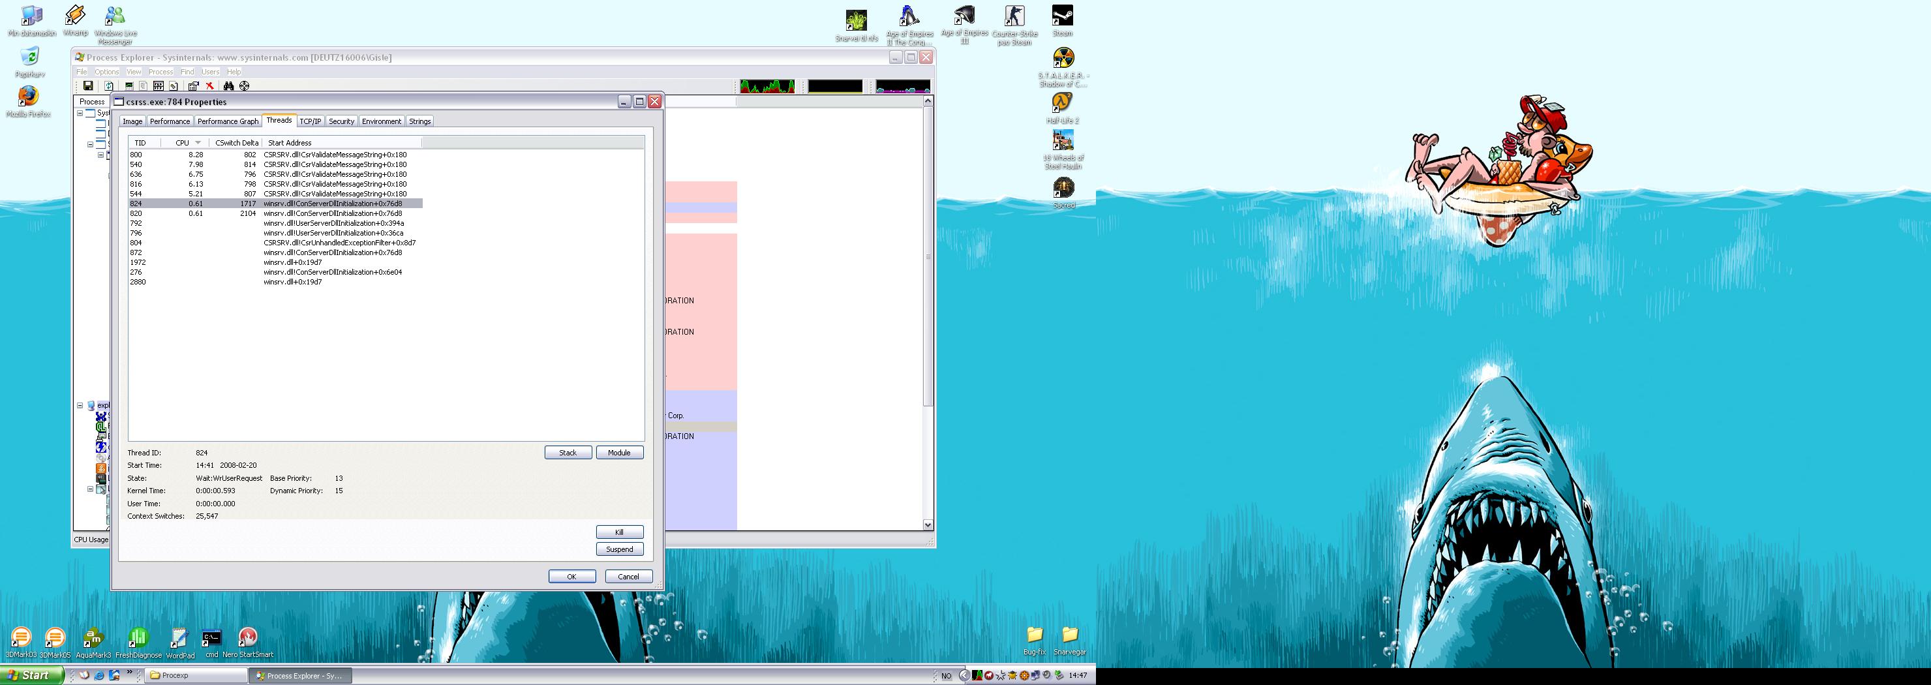Image resolution: width=1931 pixels, height=685 pixels.
Task: Select thread row with TID 2880
Action: [275, 282]
